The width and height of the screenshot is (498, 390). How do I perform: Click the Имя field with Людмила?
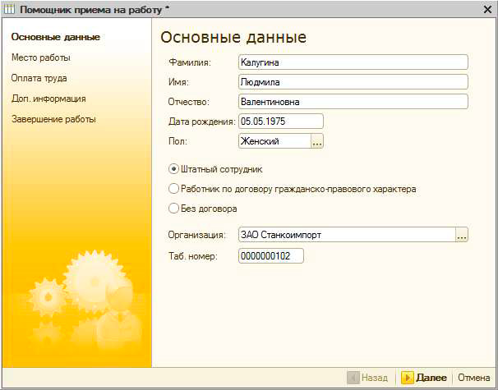pyautogui.click(x=352, y=82)
